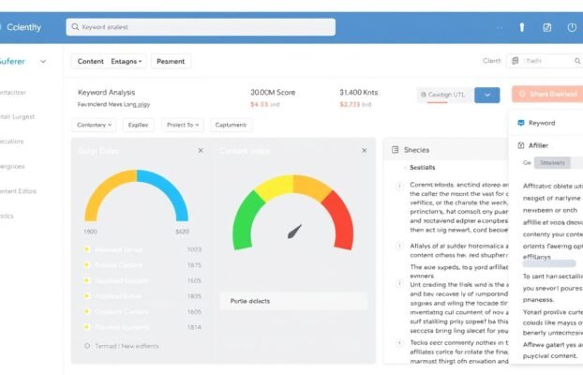Toggle the yellow dot on the 1814 row
The width and height of the screenshot is (583, 375).
pos(87,327)
